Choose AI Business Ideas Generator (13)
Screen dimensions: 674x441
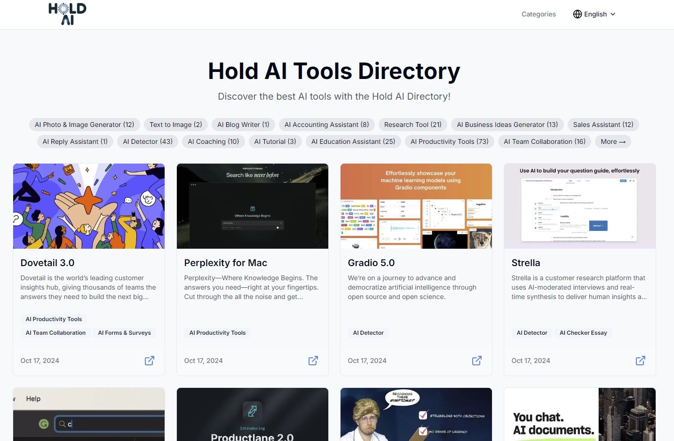[507, 125]
